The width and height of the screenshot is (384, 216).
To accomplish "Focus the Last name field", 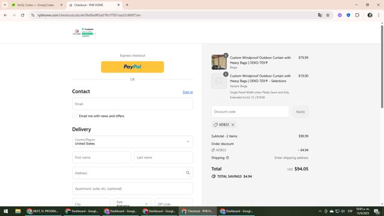I will point(163,157).
